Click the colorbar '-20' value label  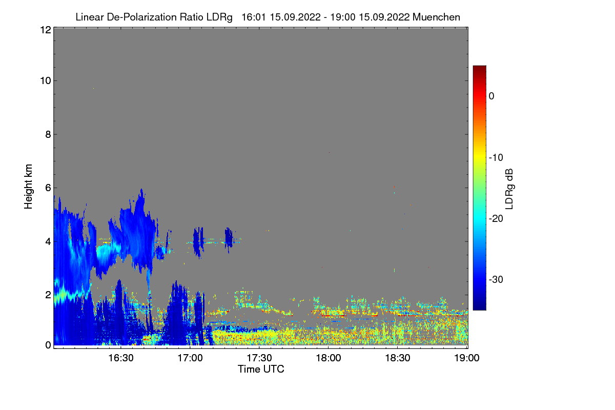click(x=496, y=218)
